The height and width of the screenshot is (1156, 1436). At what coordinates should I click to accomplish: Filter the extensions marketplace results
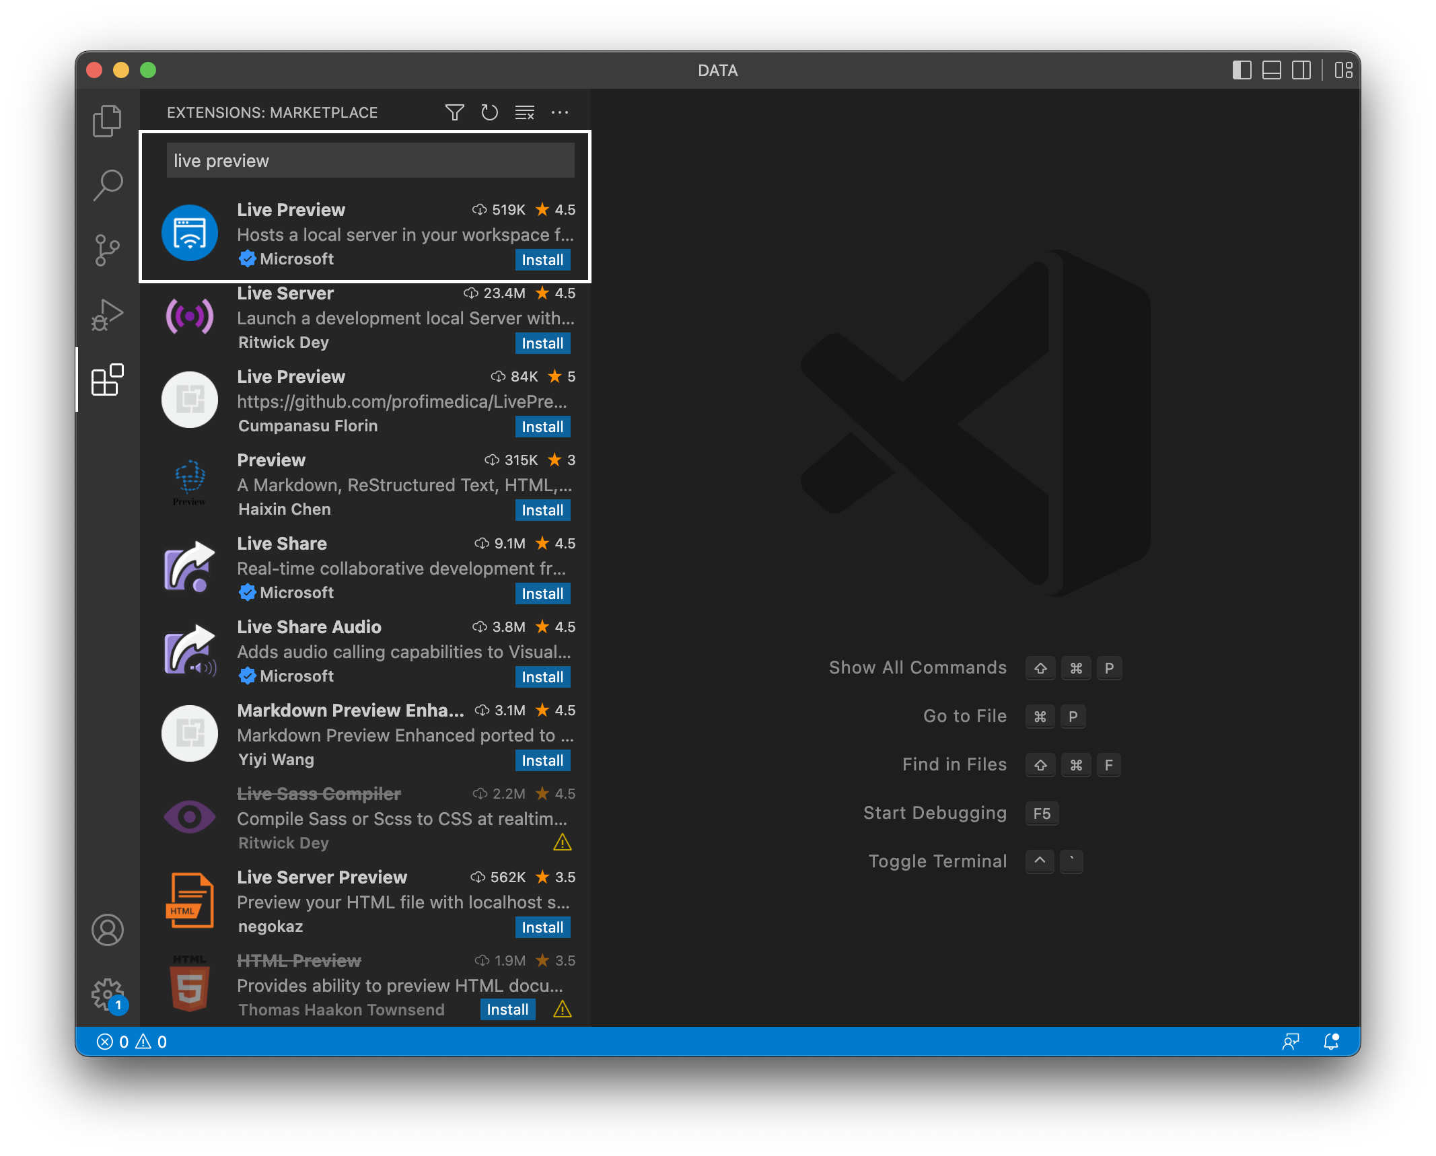455,112
